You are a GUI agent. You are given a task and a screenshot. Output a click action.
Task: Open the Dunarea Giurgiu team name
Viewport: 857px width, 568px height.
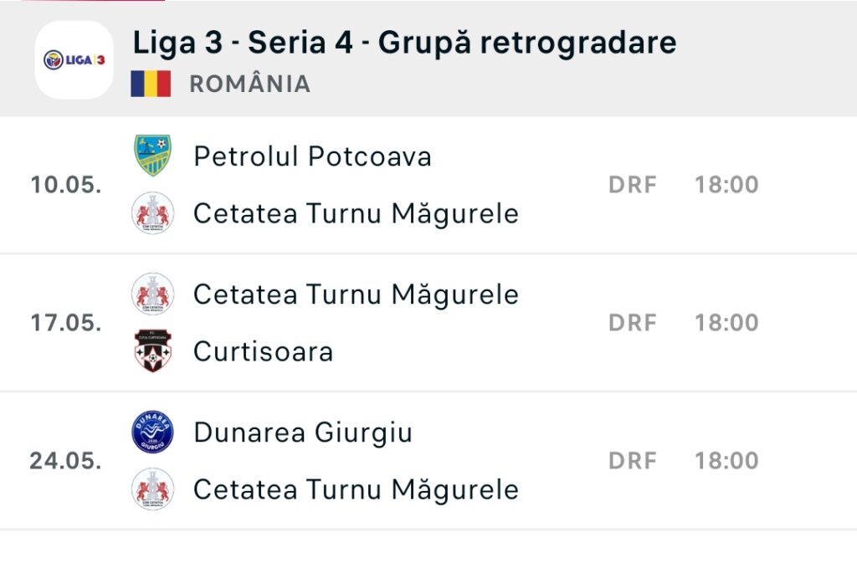303,432
